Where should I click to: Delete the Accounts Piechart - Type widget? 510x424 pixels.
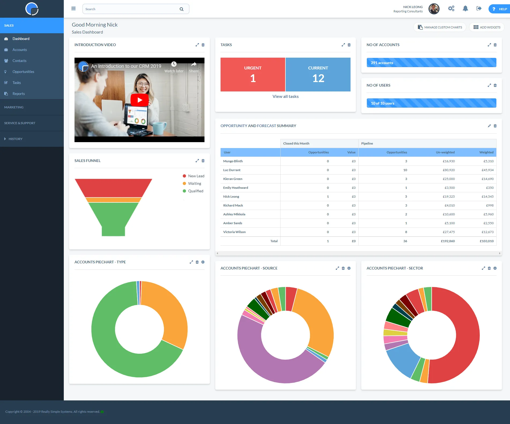click(x=197, y=262)
